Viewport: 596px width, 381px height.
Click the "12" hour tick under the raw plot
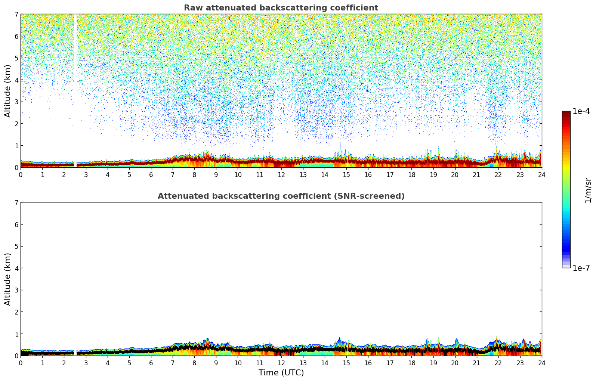[x=281, y=174]
